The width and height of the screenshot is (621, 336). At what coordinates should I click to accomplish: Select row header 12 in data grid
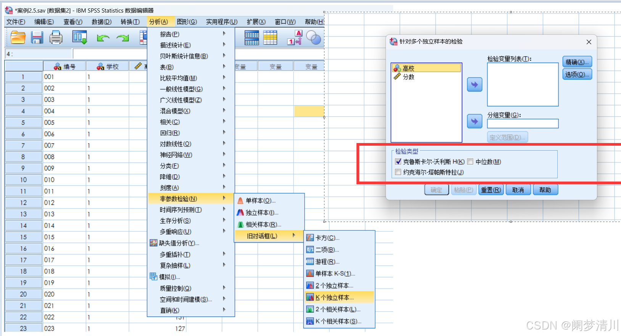pos(23,203)
